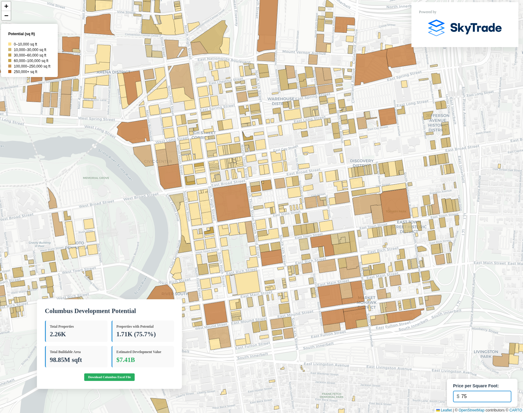Open the Leaflet attribution link
The height and width of the screenshot is (413, 523).
[x=446, y=410]
